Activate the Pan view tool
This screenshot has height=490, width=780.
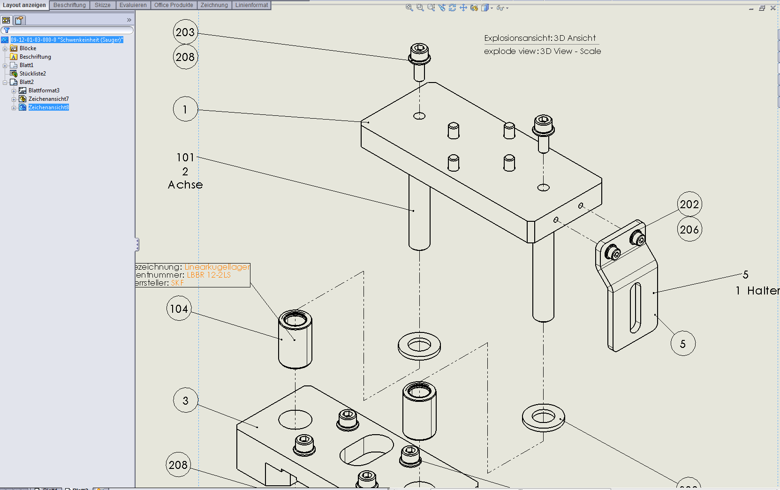[463, 8]
